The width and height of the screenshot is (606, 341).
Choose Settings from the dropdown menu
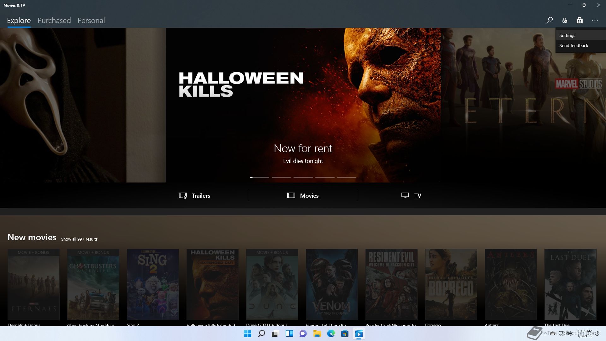(580, 35)
